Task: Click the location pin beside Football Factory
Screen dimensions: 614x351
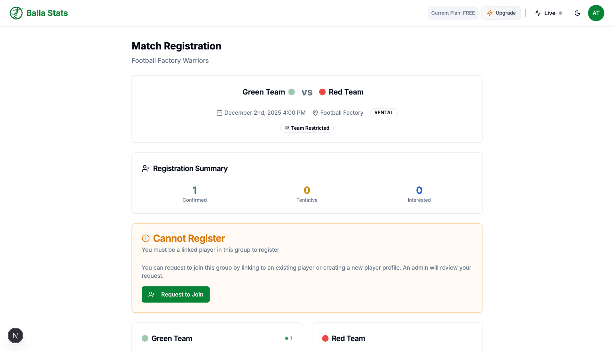Action: [x=315, y=112]
